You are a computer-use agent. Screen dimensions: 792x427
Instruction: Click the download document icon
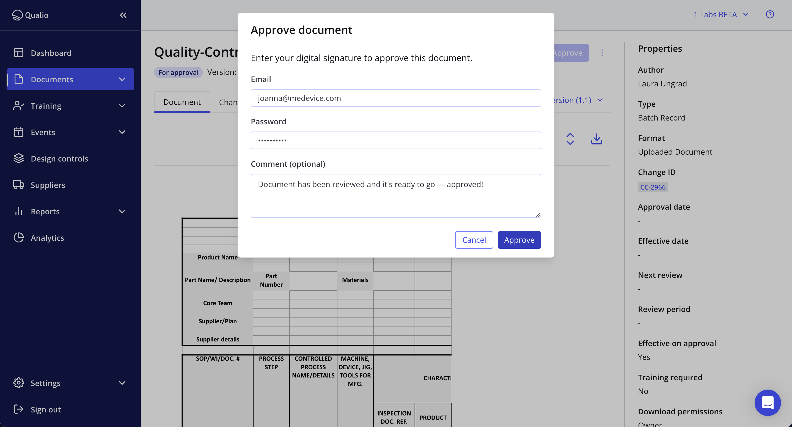[596, 139]
